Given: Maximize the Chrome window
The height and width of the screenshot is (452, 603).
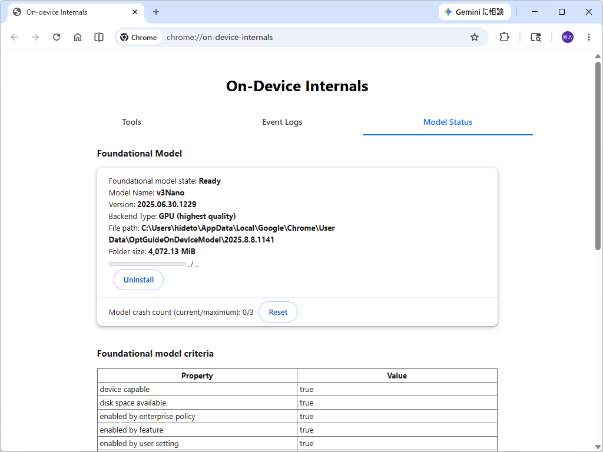Looking at the screenshot, I should click(x=561, y=12).
